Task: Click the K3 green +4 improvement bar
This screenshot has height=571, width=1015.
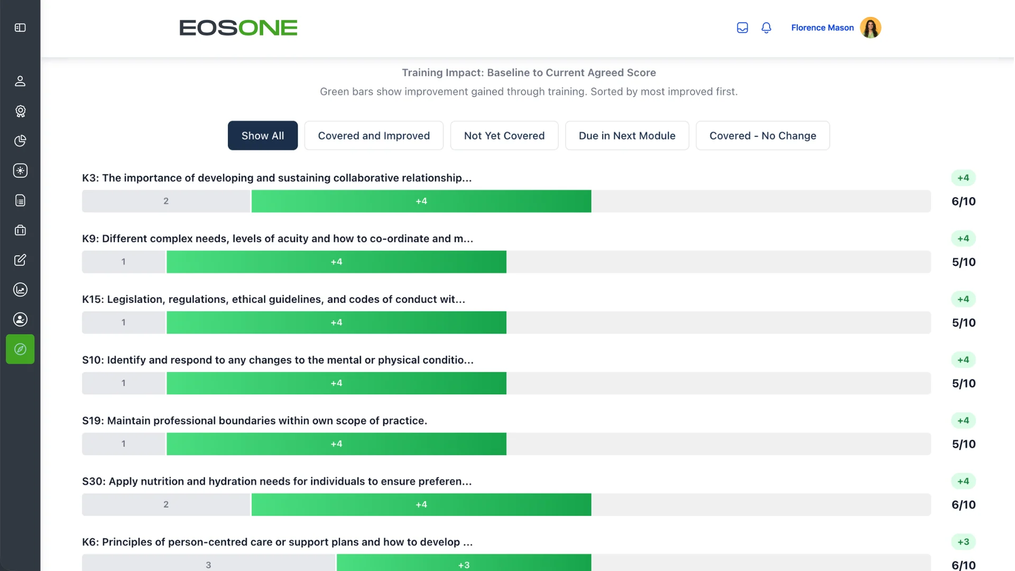Action: pos(421,201)
